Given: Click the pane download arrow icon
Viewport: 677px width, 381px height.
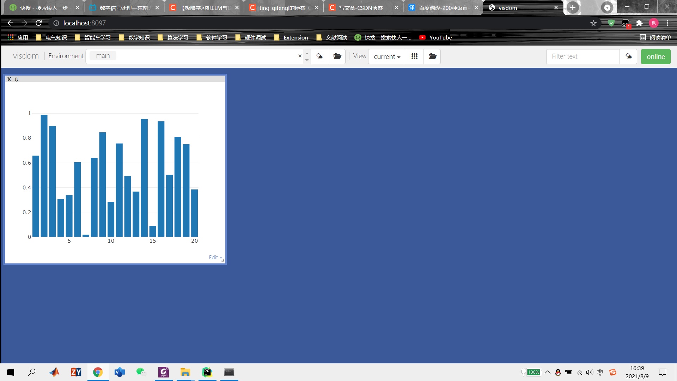Looking at the screenshot, I should pyautogui.click(x=16, y=79).
